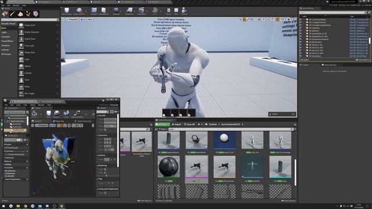Open the Source Control dropdown arrow

click(x=86, y=11)
